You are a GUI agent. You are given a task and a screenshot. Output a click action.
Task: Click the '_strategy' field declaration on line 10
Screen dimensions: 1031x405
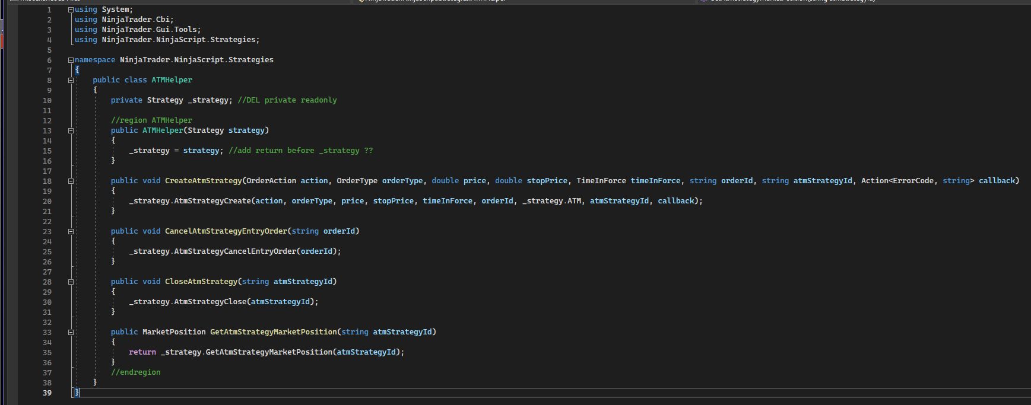208,100
